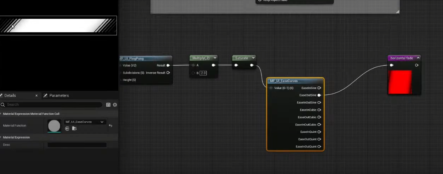
Task: Close the Details tab
Action: 37,96
